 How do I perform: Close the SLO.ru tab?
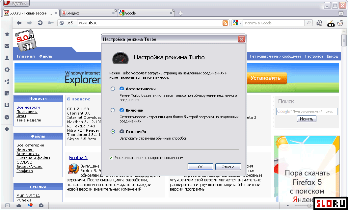click(56, 13)
